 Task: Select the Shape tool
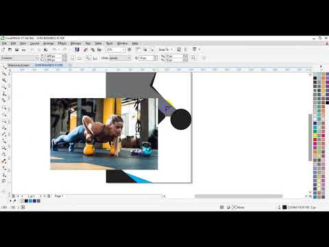tap(4, 73)
